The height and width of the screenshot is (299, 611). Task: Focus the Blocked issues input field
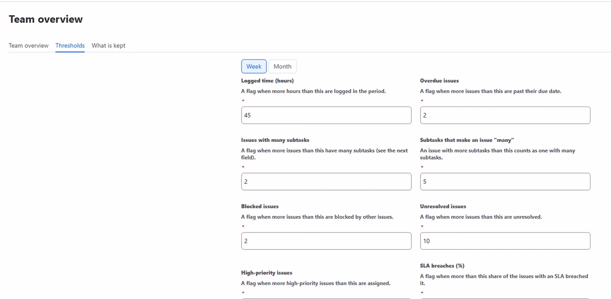pos(327,241)
